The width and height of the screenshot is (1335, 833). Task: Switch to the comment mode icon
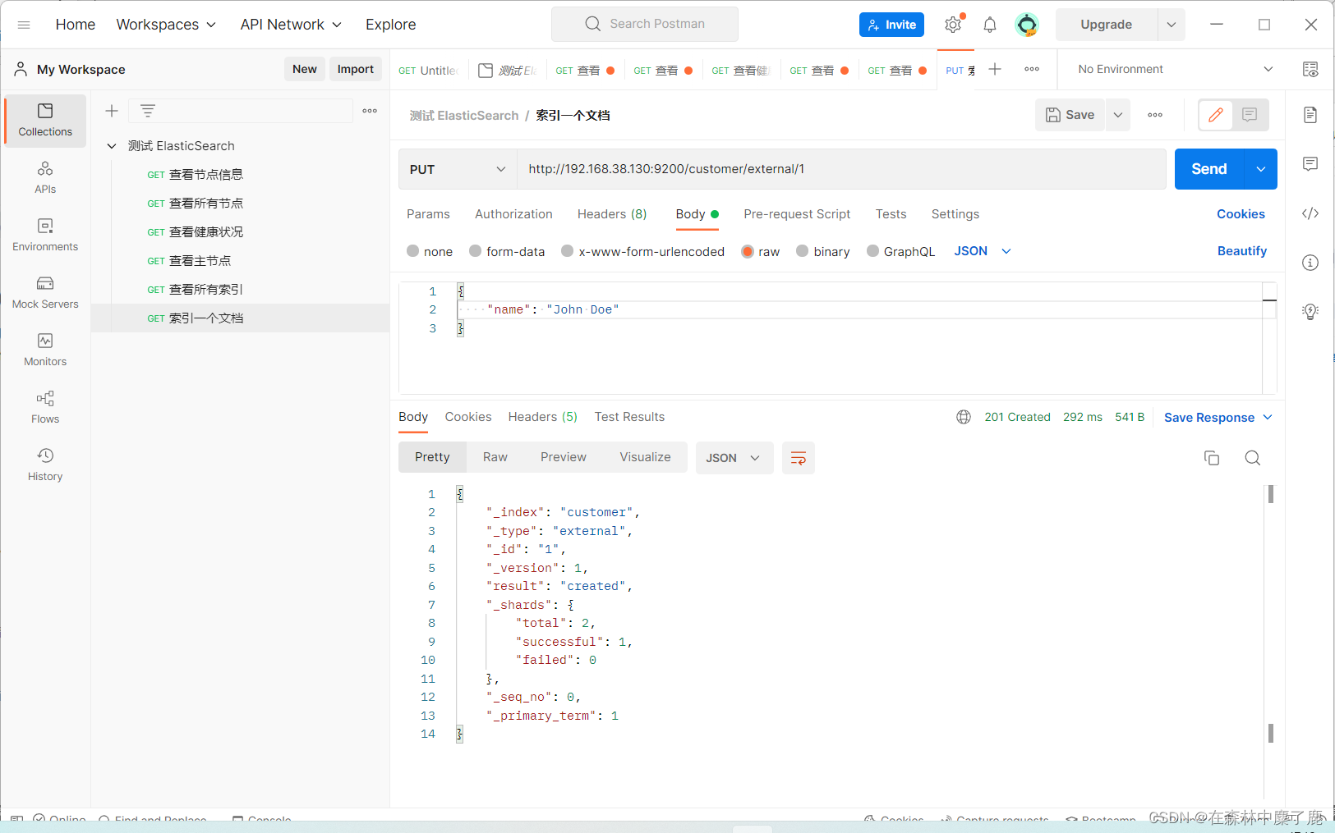pyautogui.click(x=1250, y=115)
